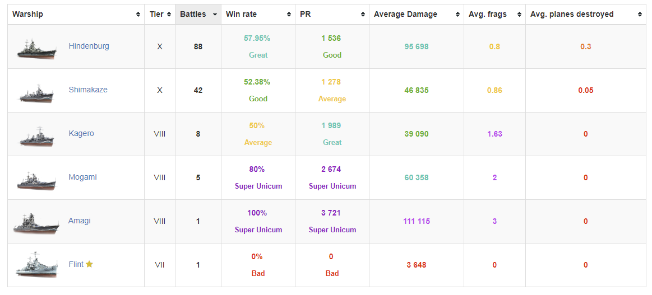This screenshot has width=652, height=295.
Task: Click the gold star beside Flint
Action: [x=89, y=264]
